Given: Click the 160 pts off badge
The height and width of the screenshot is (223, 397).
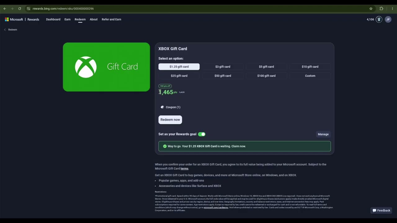Looking at the screenshot, I should point(165,86).
